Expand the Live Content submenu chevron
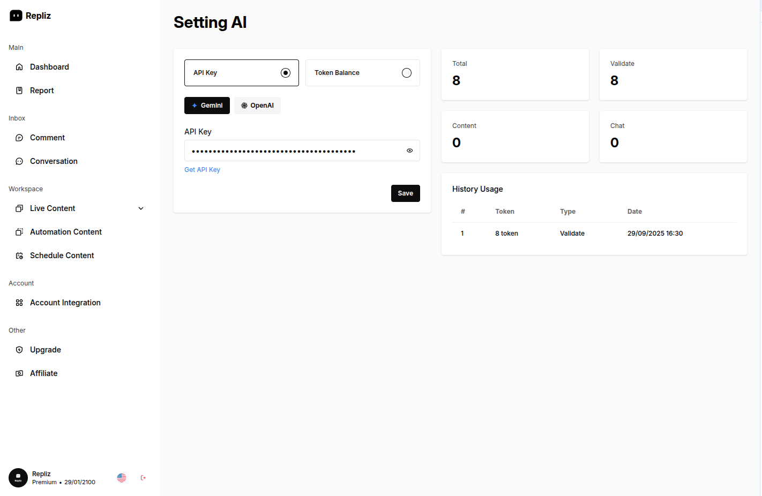 point(141,208)
